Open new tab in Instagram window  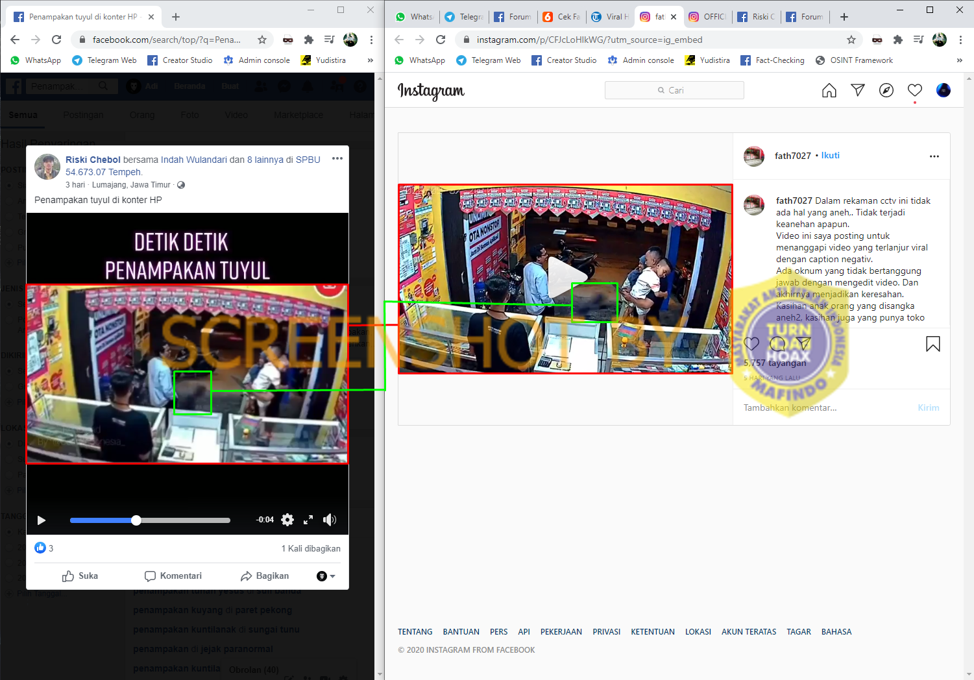[844, 17]
